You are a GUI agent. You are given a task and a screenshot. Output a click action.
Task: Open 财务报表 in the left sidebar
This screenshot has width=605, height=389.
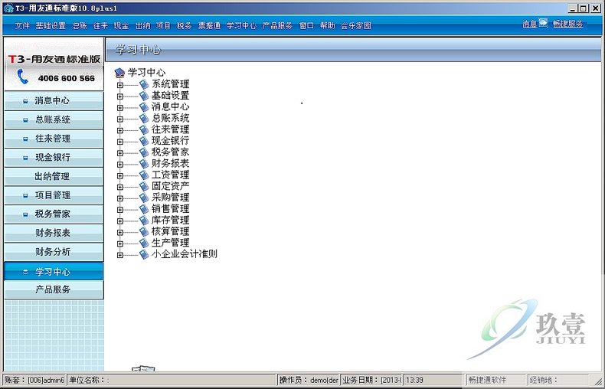point(54,233)
